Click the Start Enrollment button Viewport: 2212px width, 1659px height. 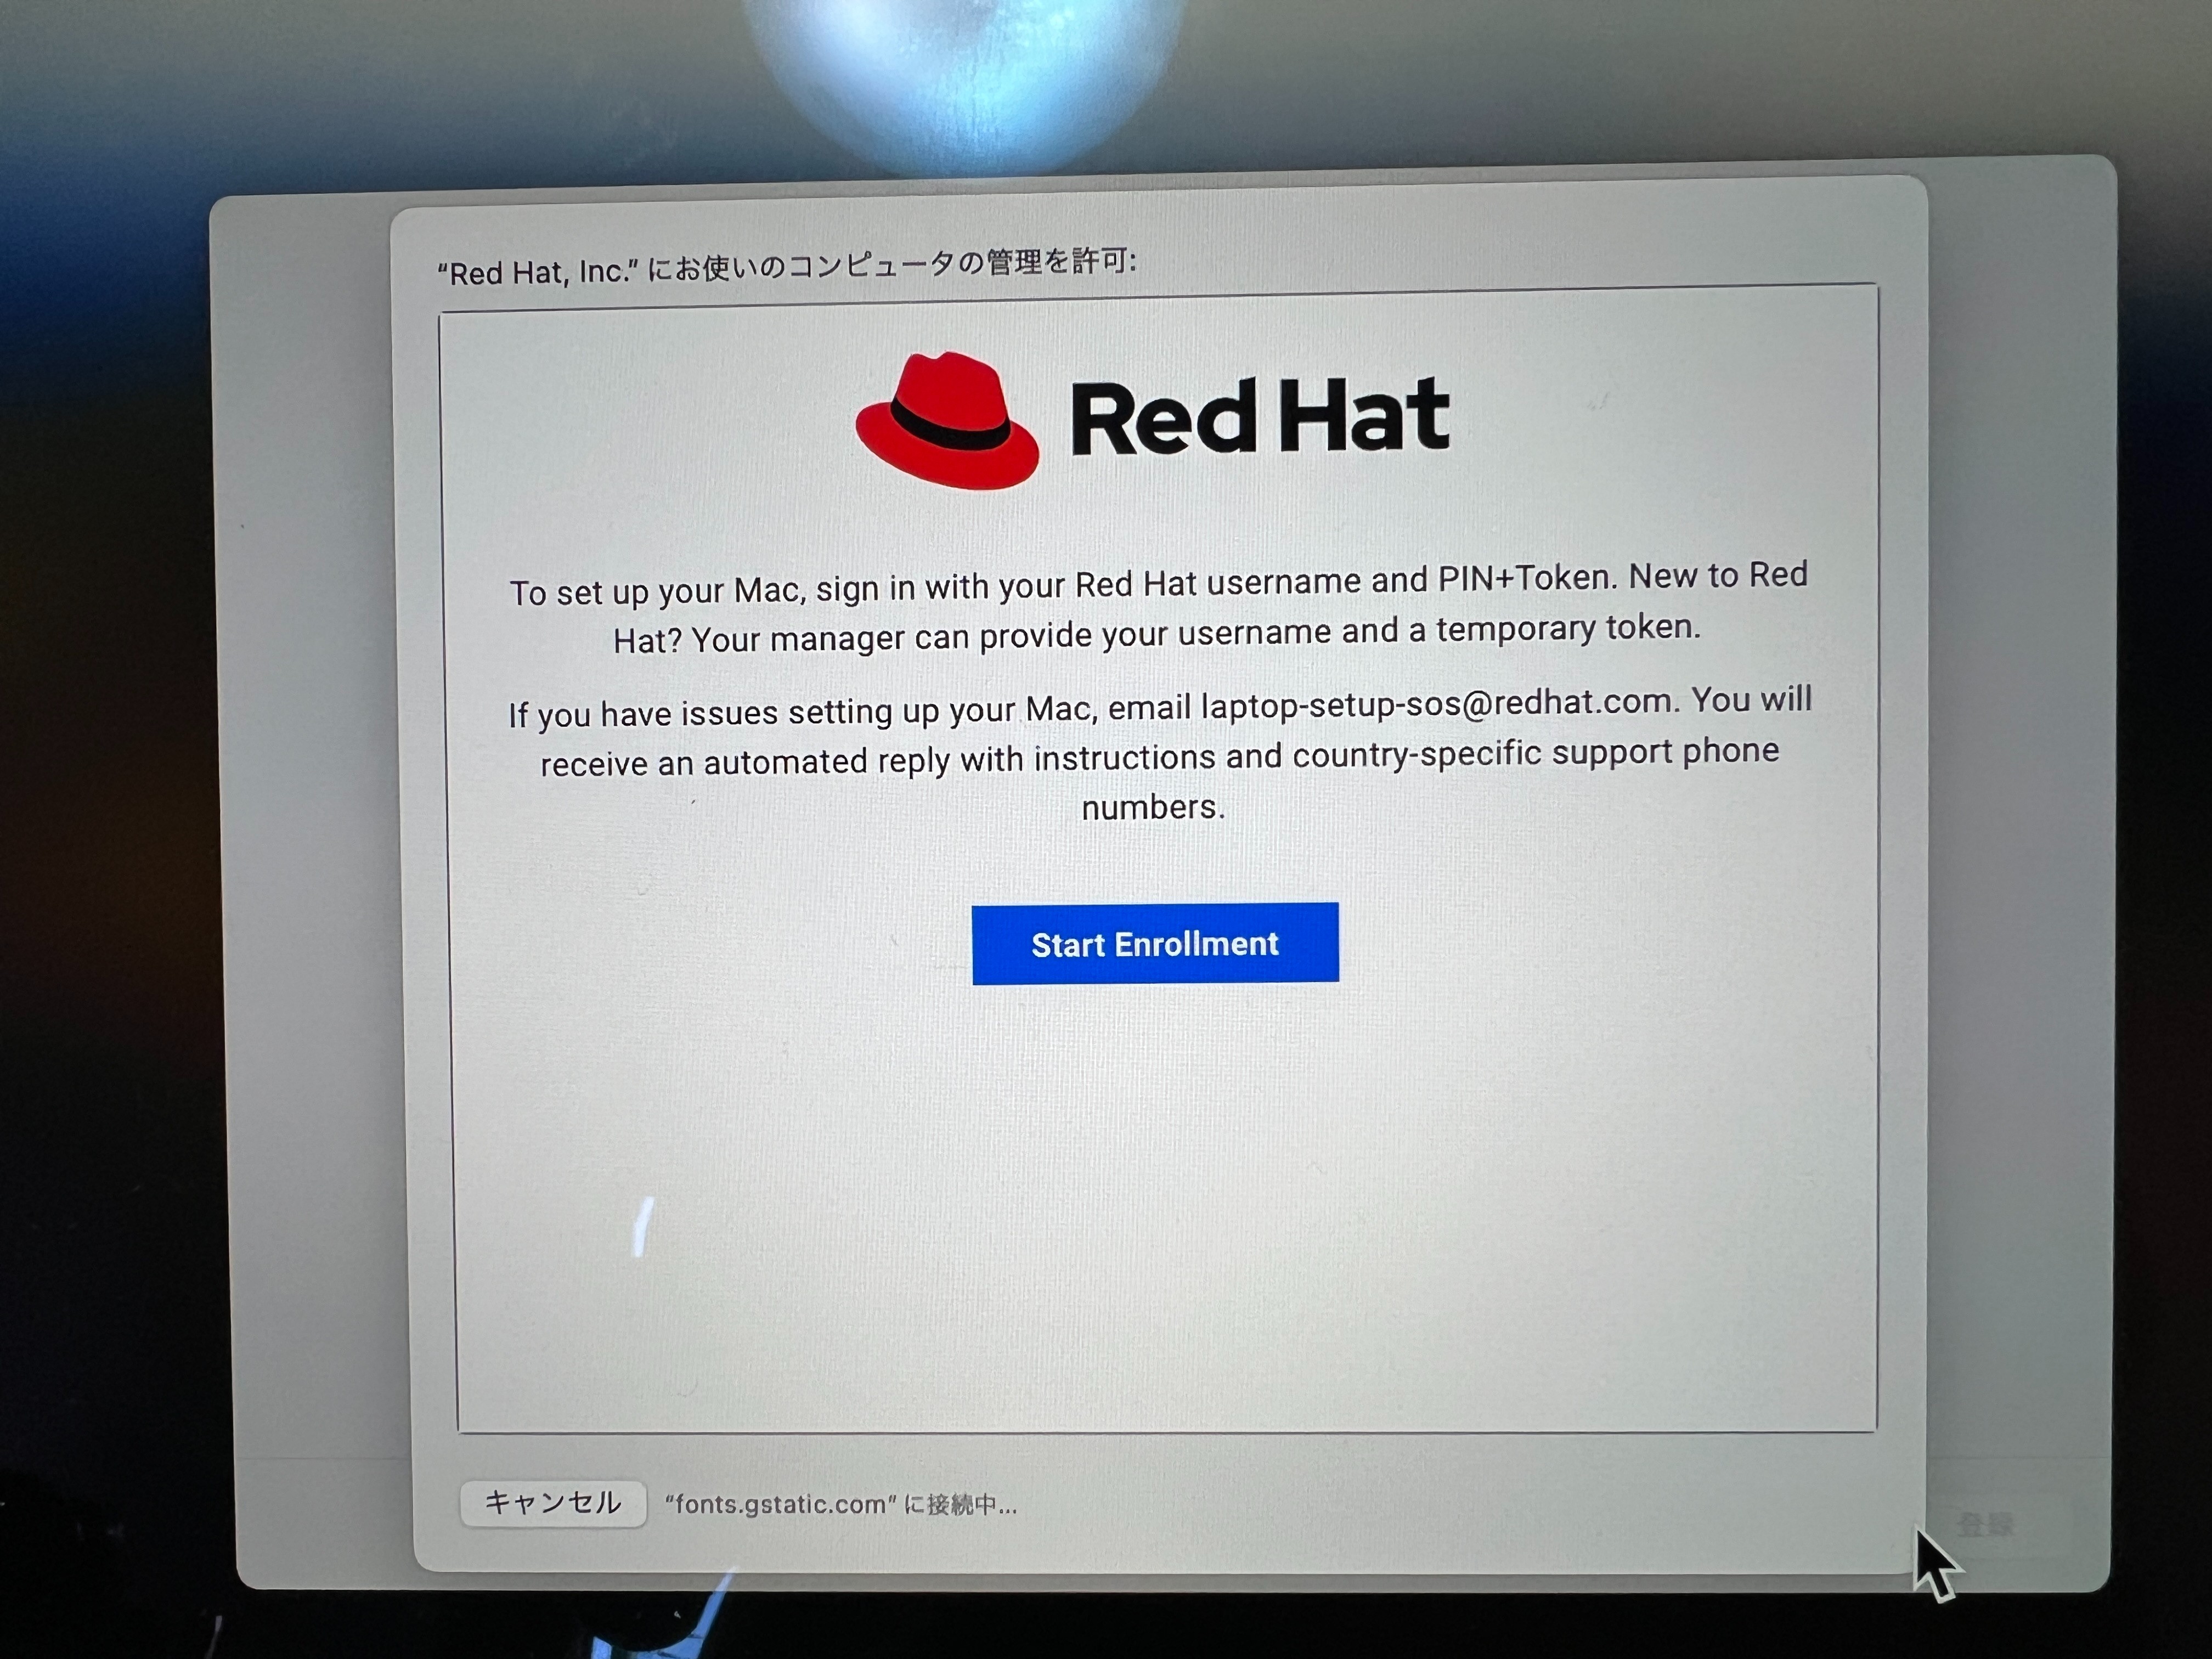coord(1155,943)
